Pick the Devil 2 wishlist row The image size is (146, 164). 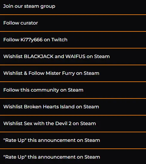(73, 124)
